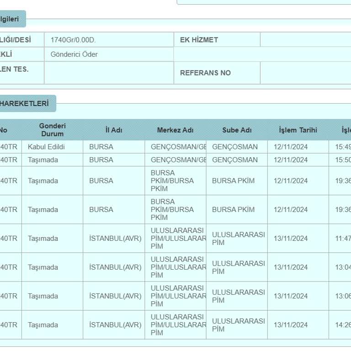Image resolution: width=351 pixels, height=351 pixels.
Task: Click the 12/11/2024 date in Kabul Edildi row
Action: [291, 147]
